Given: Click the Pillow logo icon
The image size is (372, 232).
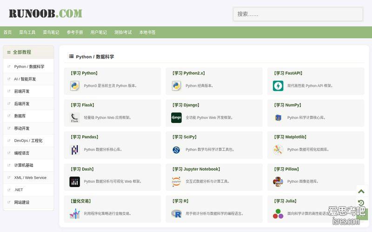Looking at the screenshot, I should (x=278, y=181).
